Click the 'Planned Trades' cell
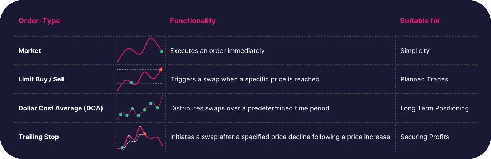Image resolution: width=491 pixels, height=159 pixels. (x=424, y=79)
